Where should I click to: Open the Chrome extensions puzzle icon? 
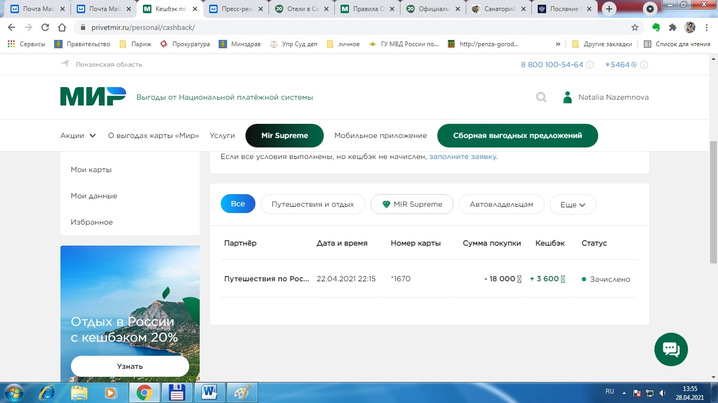tap(672, 27)
